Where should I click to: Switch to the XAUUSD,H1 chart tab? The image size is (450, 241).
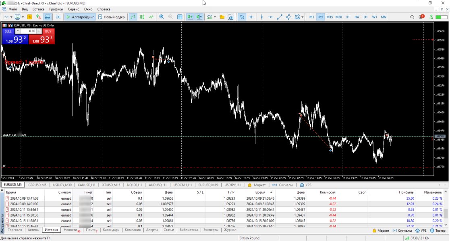click(x=87, y=185)
